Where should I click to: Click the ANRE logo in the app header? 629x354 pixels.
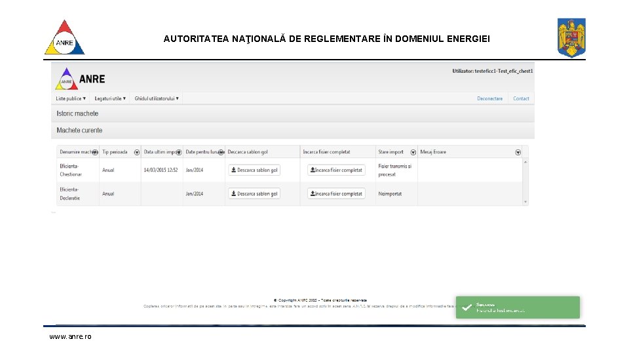(x=80, y=79)
